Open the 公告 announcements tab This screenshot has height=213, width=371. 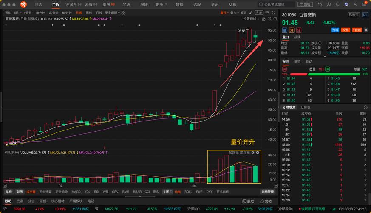(31, 201)
